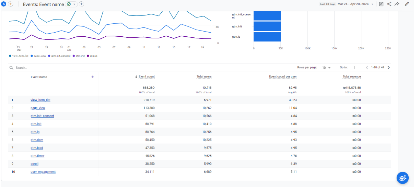Click event count per user 30.23

[293, 100]
